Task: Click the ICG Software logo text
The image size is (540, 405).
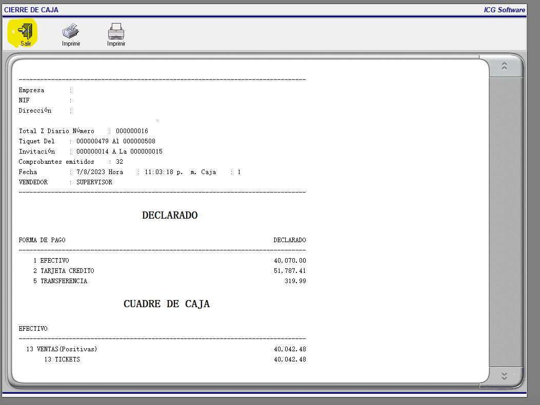Action: 504,10
